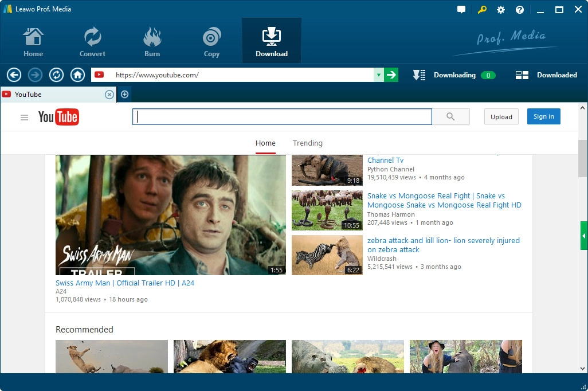This screenshot has height=391, width=588.
Task: Open the Downloading queue panel
Action: click(x=454, y=75)
